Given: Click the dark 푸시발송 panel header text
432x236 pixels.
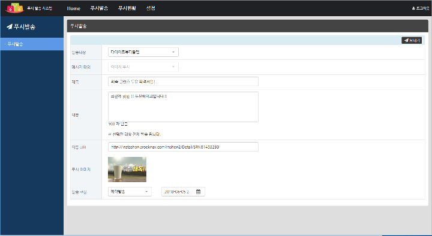Looking at the screenshot, I should coord(79,26).
